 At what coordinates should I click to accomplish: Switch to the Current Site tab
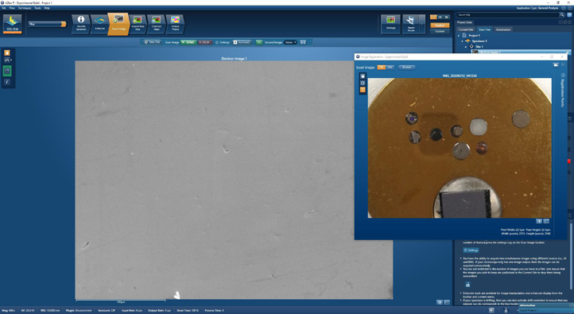click(466, 29)
